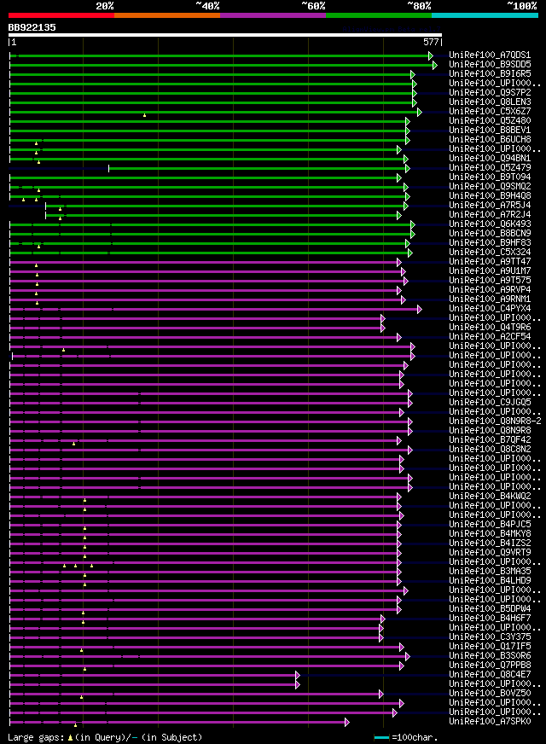Open the UniRef100_A9RVP4 hit label
This screenshot has height=744, width=546.
tap(490, 290)
